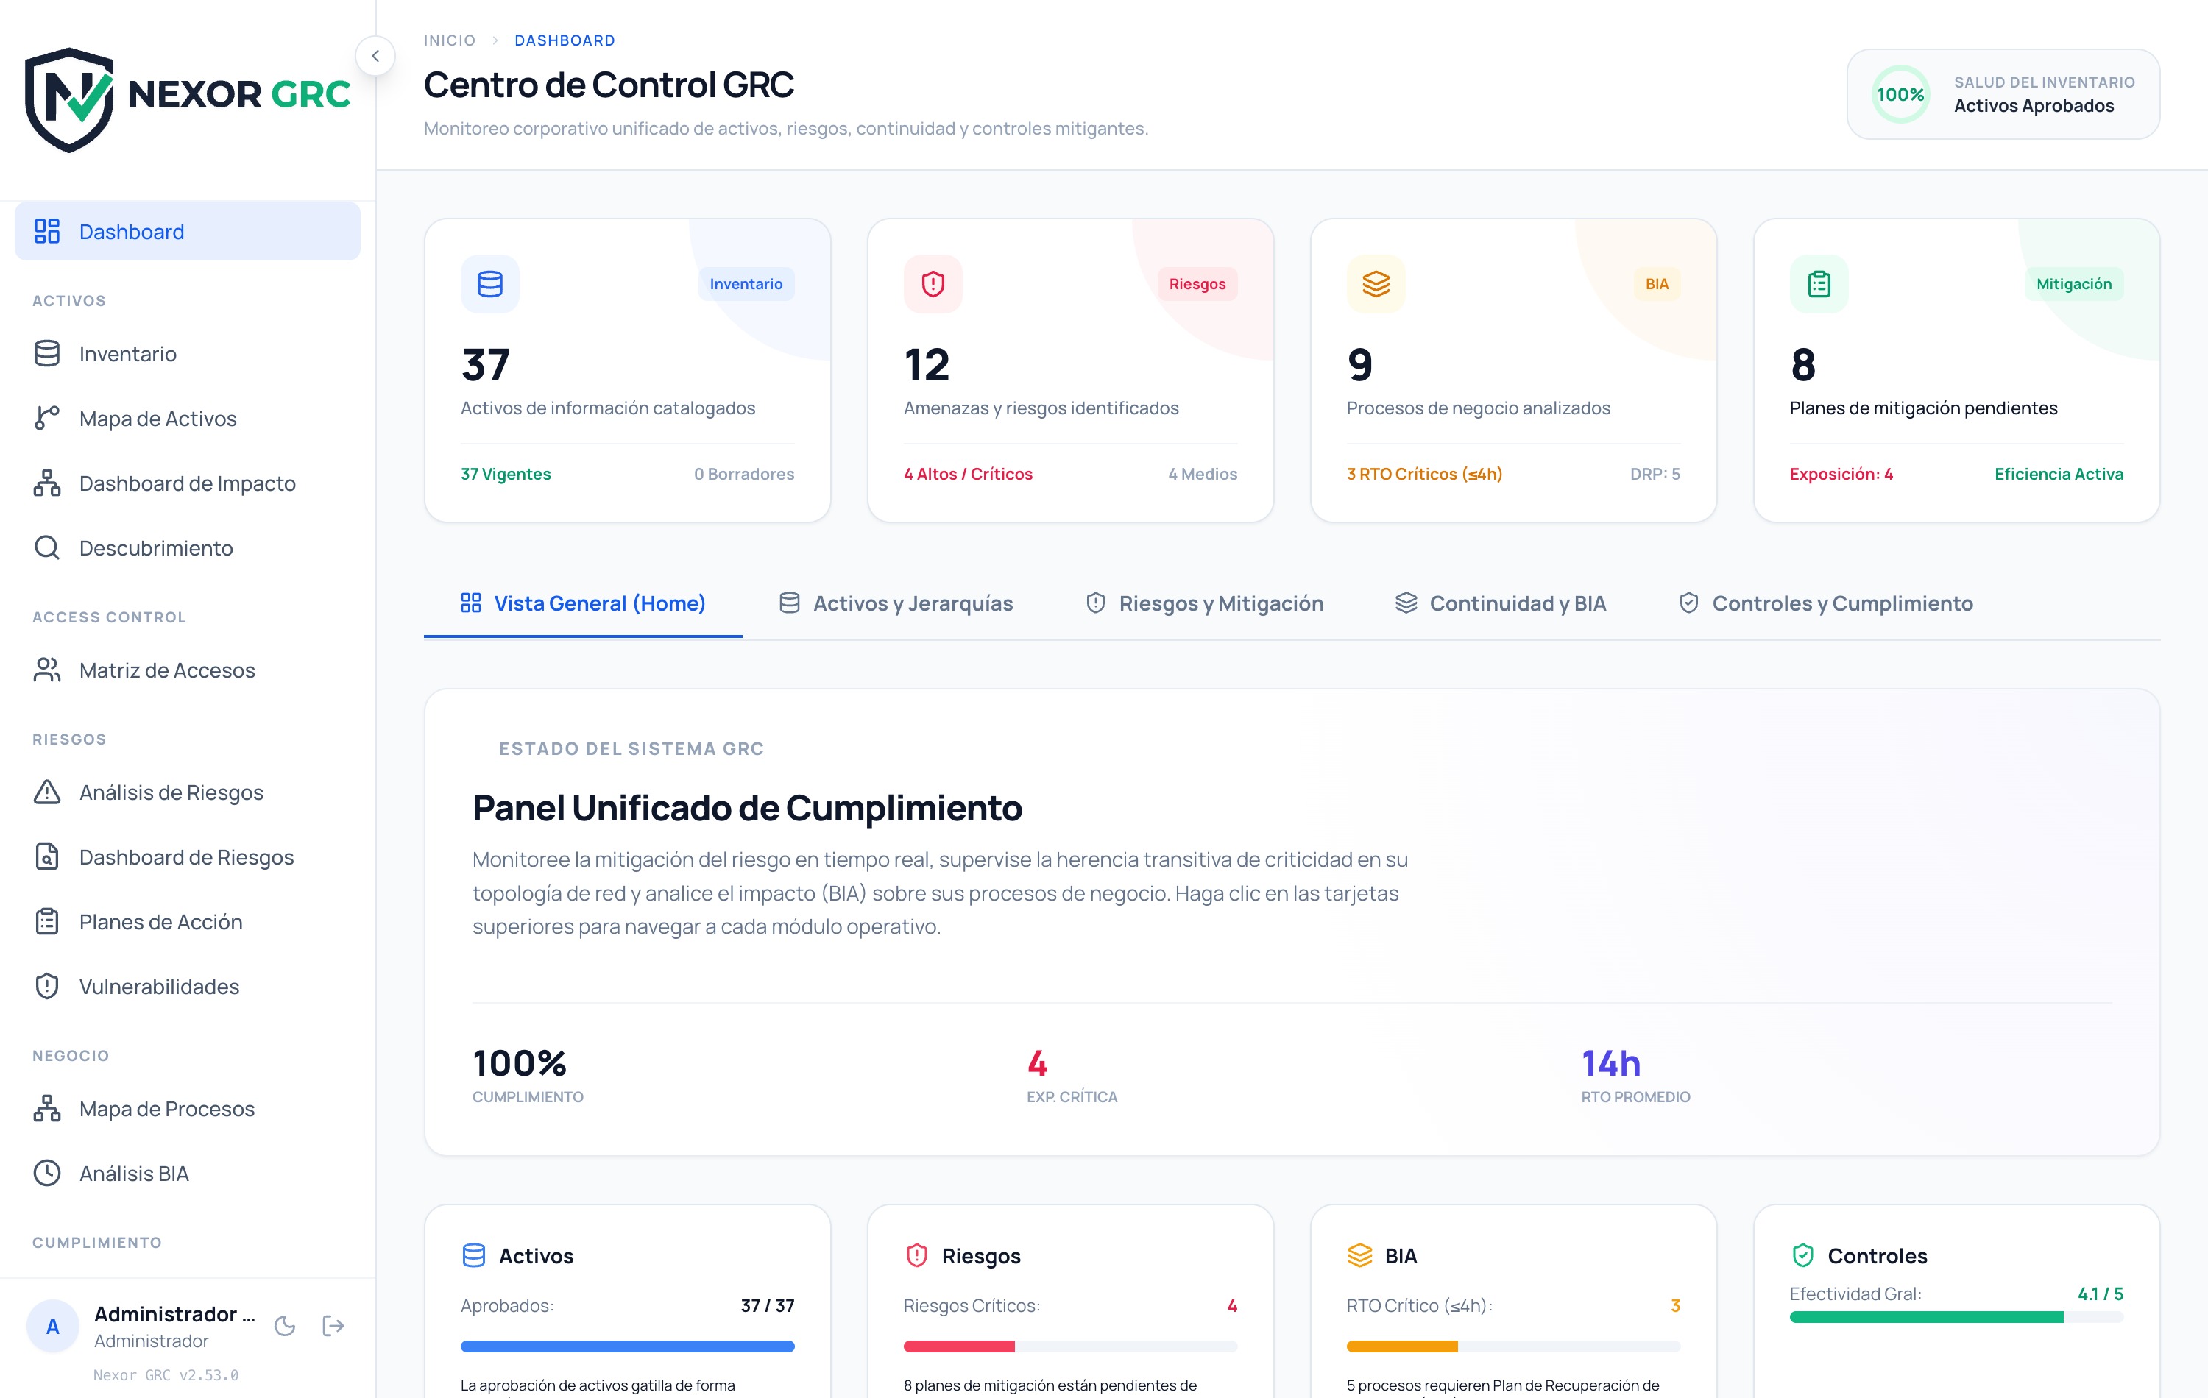2208x1398 pixels.
Task: Click the clipboard icon on Mitigación card
Action: click(1819, 284)
